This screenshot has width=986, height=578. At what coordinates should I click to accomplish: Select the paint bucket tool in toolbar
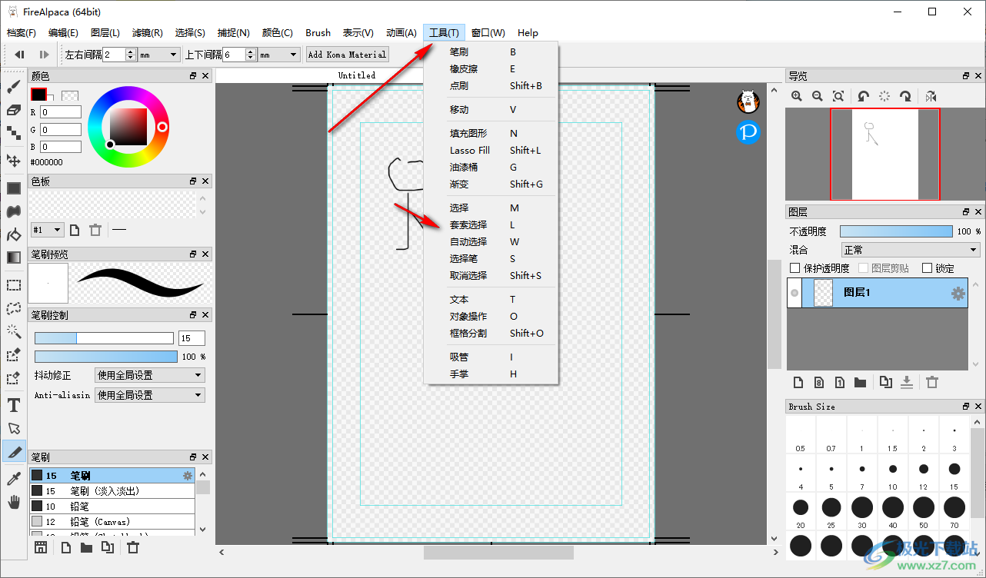click(13, 234)
